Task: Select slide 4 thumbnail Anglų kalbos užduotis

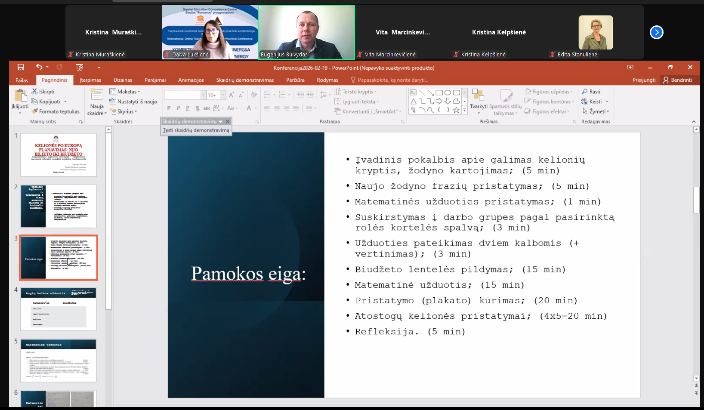Action: tap(59, 309)
